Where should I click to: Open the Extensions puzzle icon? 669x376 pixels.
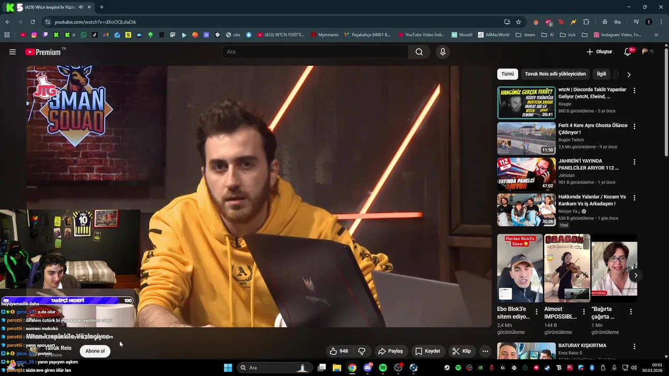[586, 22]
